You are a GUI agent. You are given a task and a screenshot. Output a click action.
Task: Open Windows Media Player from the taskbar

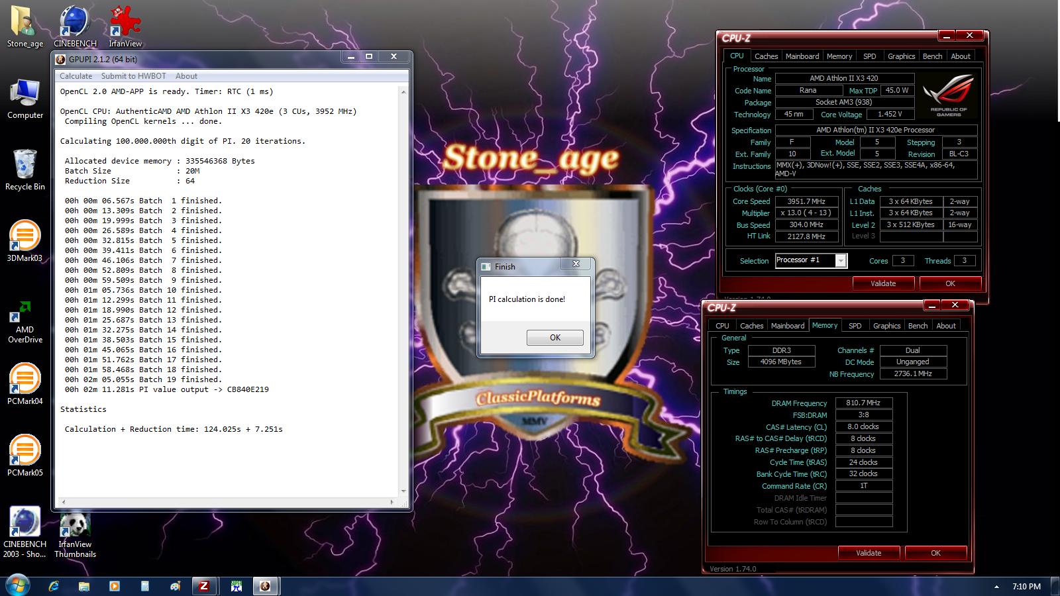[115, 586]
